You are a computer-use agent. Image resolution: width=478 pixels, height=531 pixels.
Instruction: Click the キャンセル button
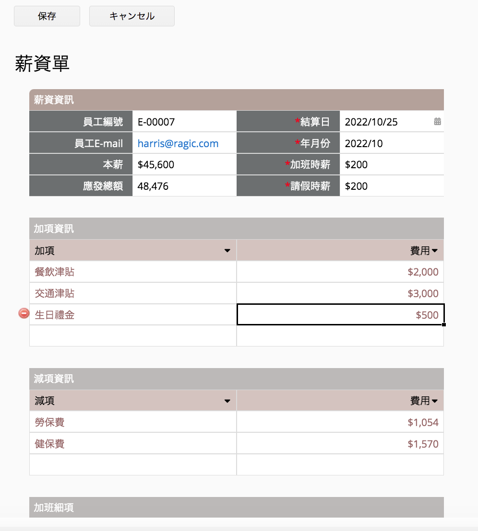point(132,16)
